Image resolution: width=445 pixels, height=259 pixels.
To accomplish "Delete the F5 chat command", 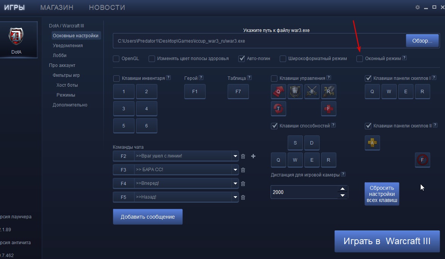I will (x=243, y=197).
